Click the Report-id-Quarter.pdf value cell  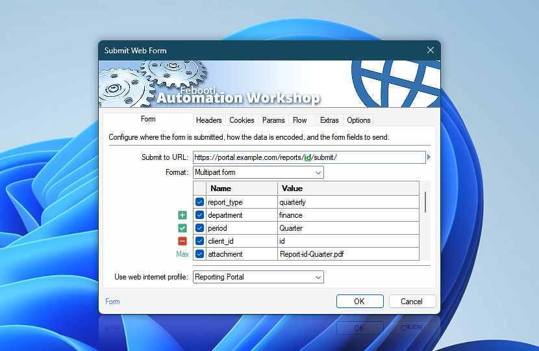[348, 254]
